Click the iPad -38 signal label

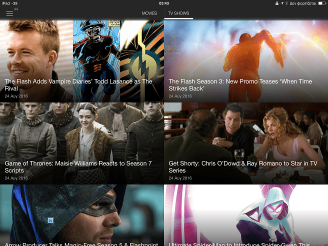9,3
